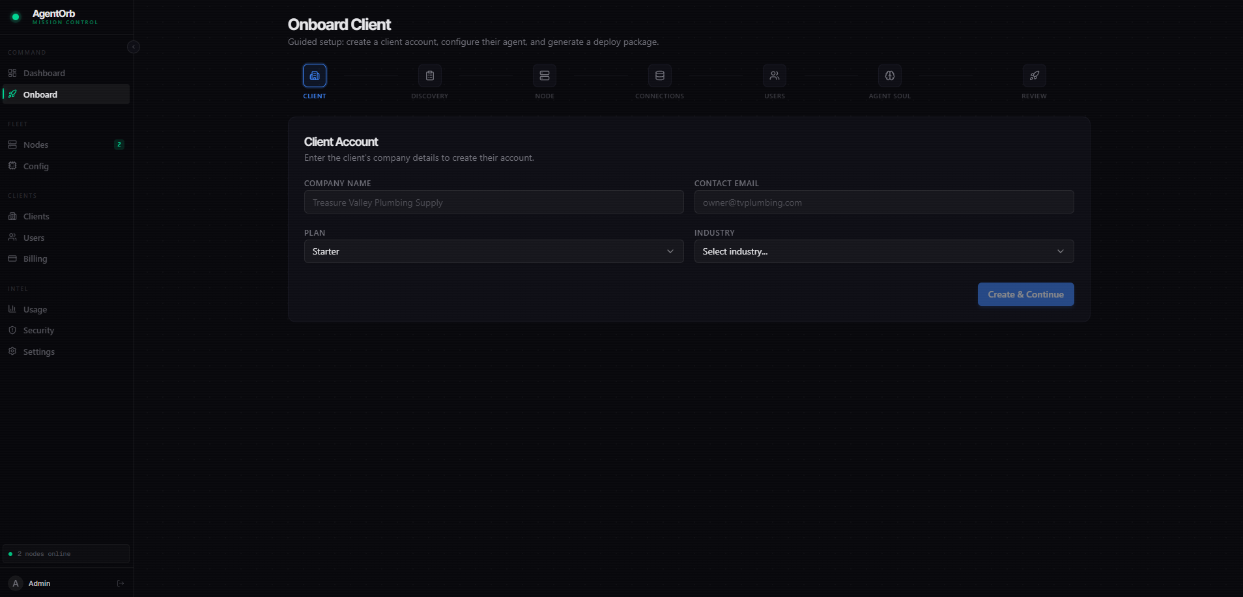Viewport: 1243px width, 597px height.
Task: Click the INDUSTRY field label
Action: coord(715,233)
